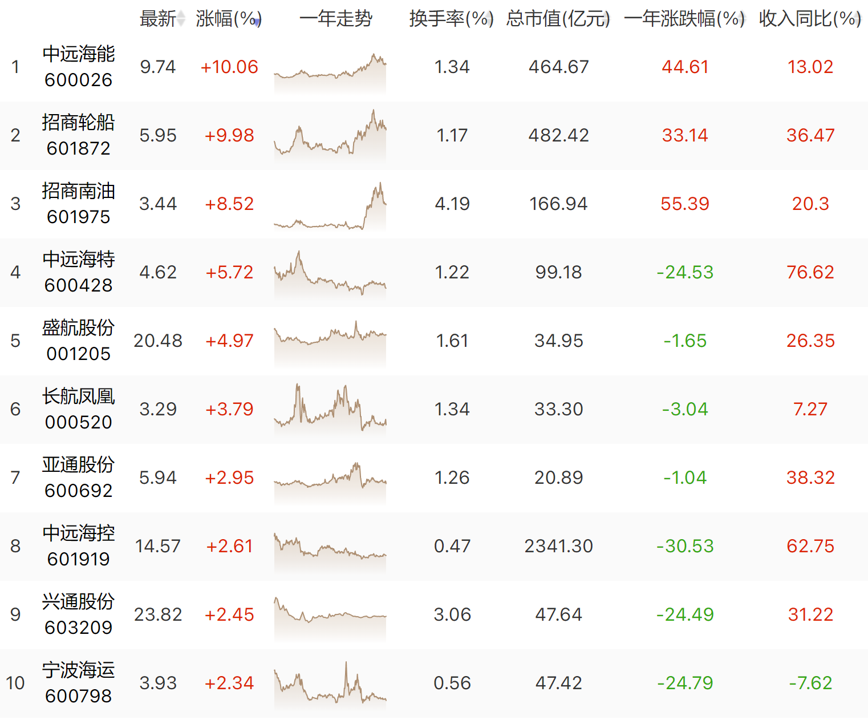This screenshot has width=868, height=720.
Task: Click stock code 600798
Action: click(79, 696)
